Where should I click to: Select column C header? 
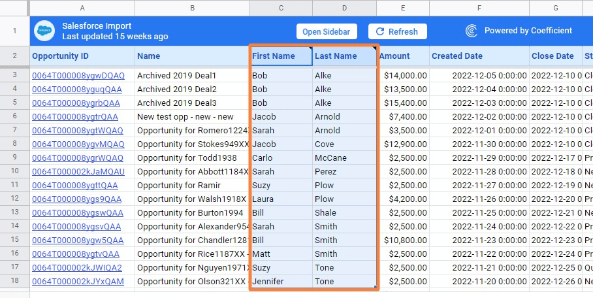click(x=281, y=8)
